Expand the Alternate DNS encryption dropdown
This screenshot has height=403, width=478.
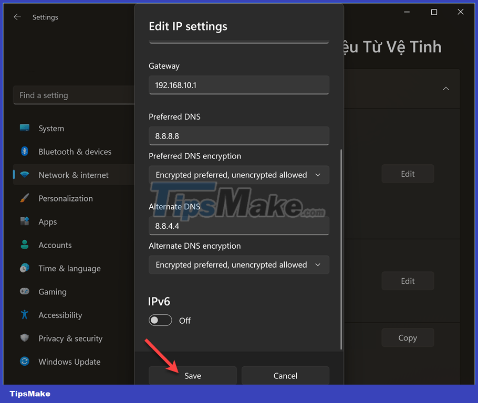(x=239, y=264)
